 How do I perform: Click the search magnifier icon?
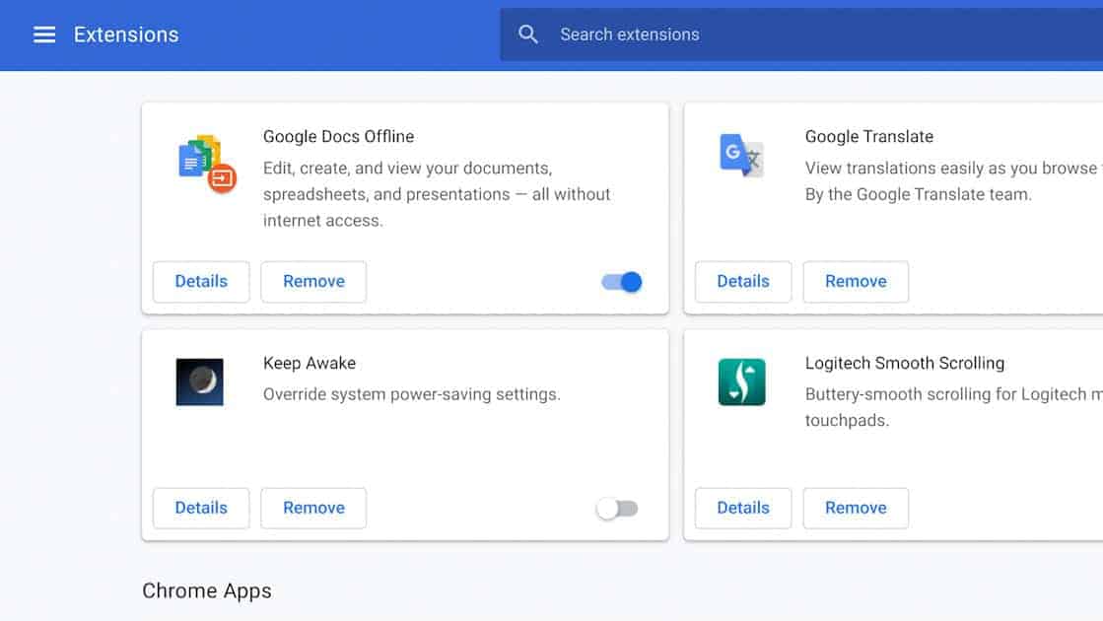tap(528, 33)
